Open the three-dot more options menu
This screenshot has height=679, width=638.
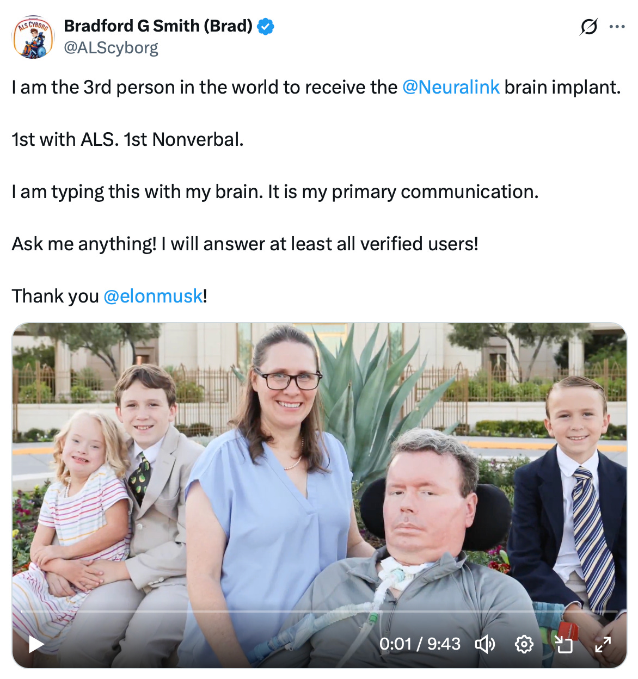click(x=617, y=26)
